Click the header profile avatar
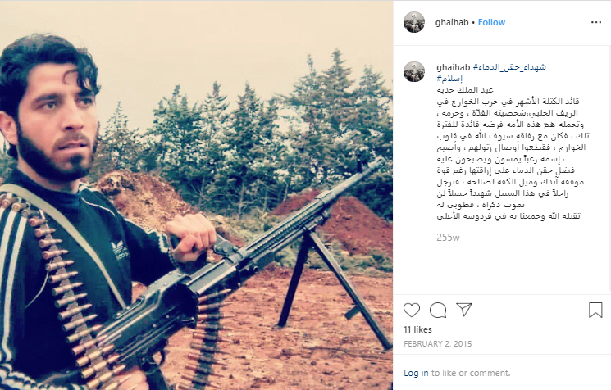The image size is (611, 390). (x=414, y=22)
